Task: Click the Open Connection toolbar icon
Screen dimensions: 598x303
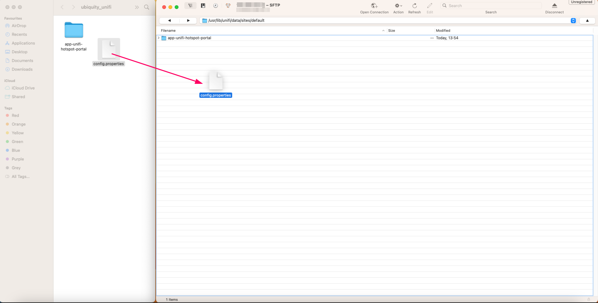Action: pos(374,6)
